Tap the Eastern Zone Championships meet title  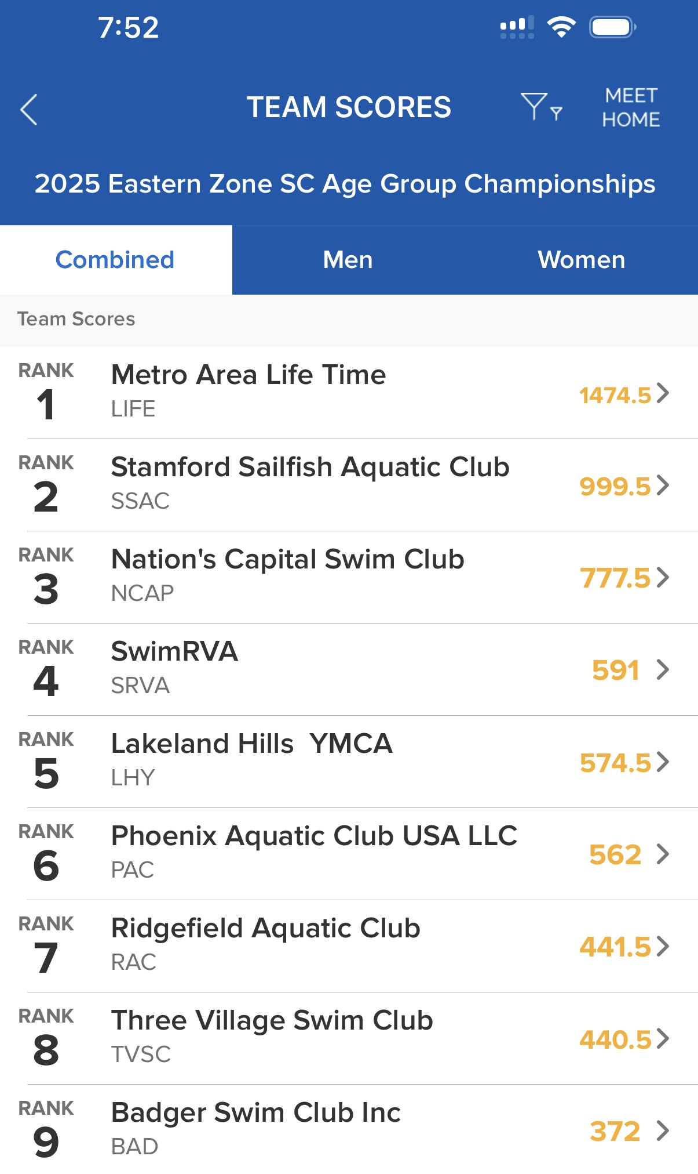(x=345, y=184)
